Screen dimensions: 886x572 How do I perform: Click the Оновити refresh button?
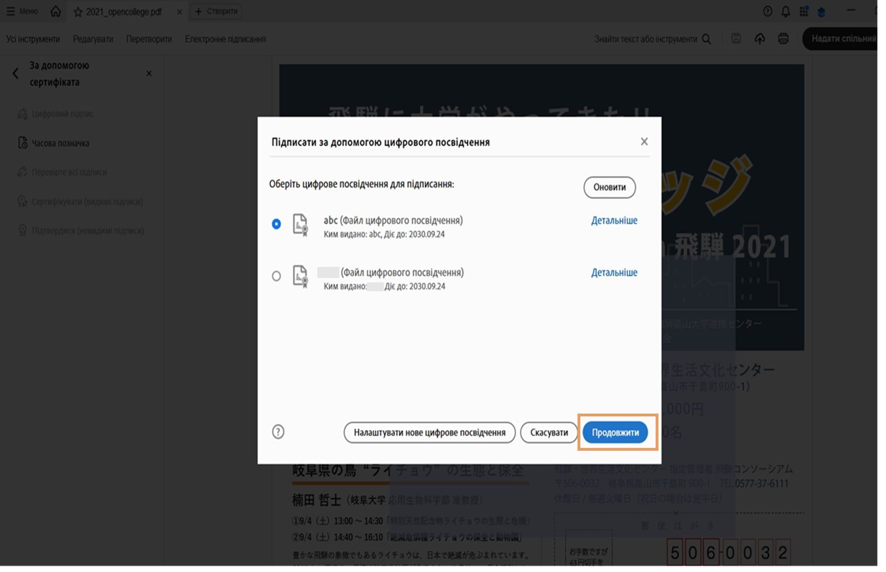tap(610, 187)
